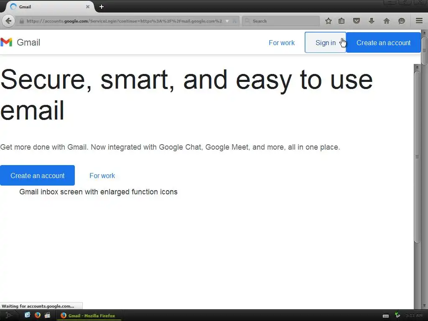Open URL history dropdown arrow
428x321 pixels.
pyautogui.click(x=227, y=21)
